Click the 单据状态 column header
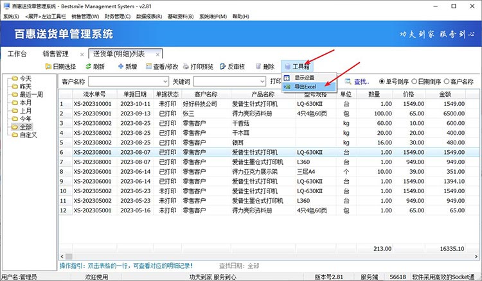 pyautogui.click(x=167, y=94)
